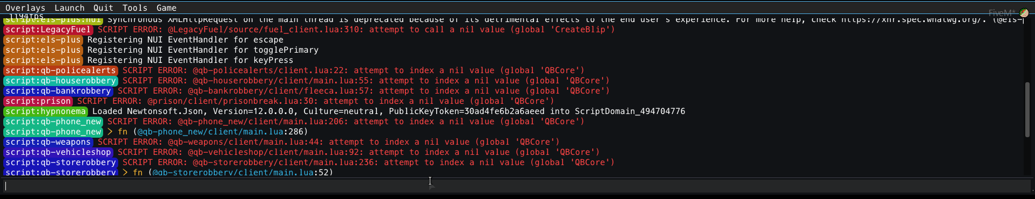Click the FiveM taco icon
This screenshot has width=1035, height=199.
1024,12
